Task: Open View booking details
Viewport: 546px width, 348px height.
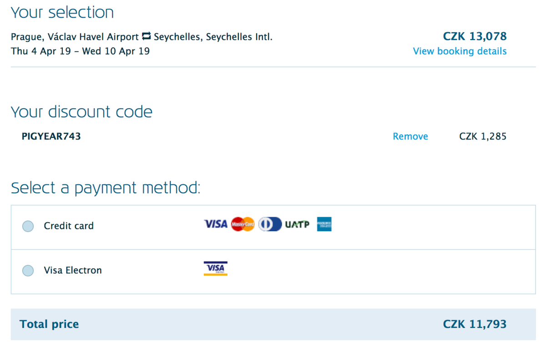Action: (460, 51)
